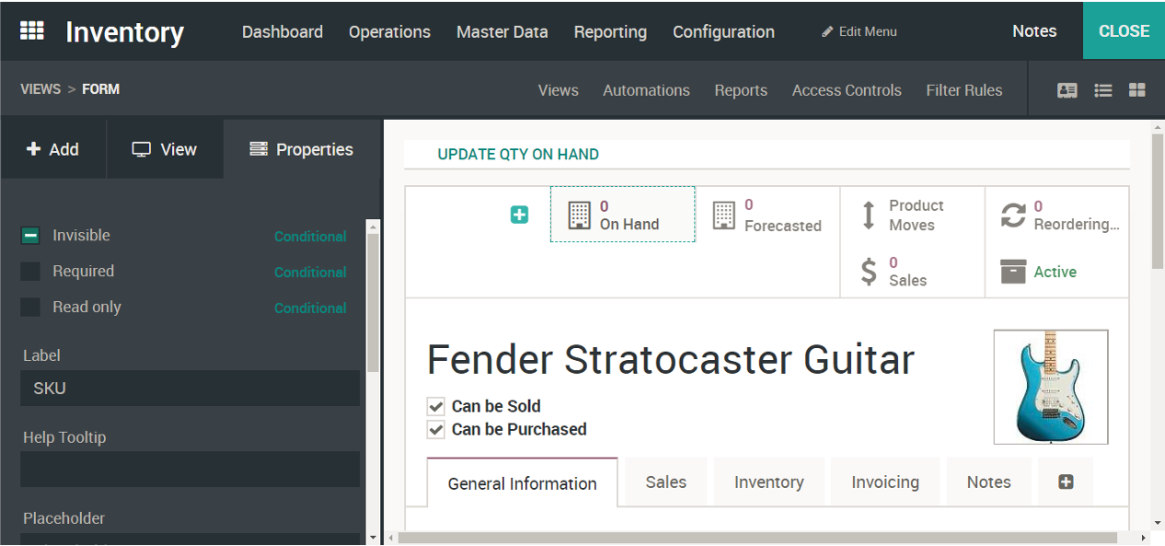Click the Inventory app title
Viewport: 1165px width, 546px height.
tap(125, 31)
